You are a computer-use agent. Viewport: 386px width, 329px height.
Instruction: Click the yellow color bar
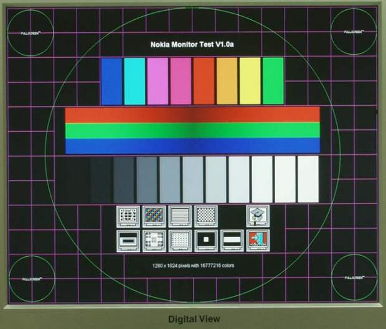point(250,81)
